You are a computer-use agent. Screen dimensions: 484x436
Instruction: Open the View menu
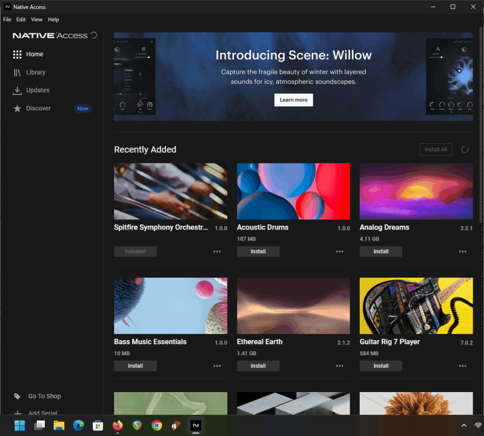(36, 19)
